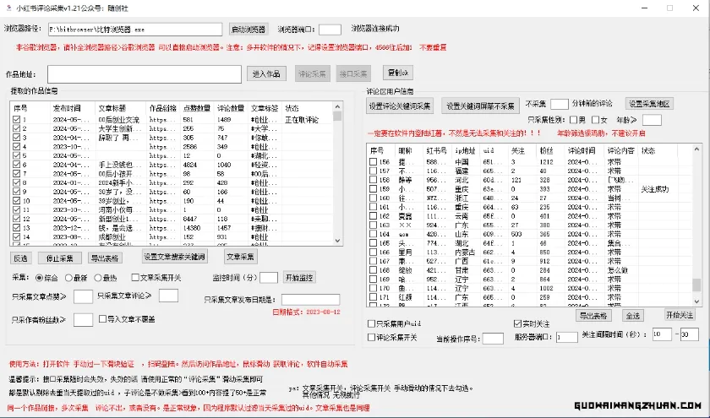Screen dimensions: 710x418
Task: Focus the 浏览器路径 path field
Action: [135, 30]
